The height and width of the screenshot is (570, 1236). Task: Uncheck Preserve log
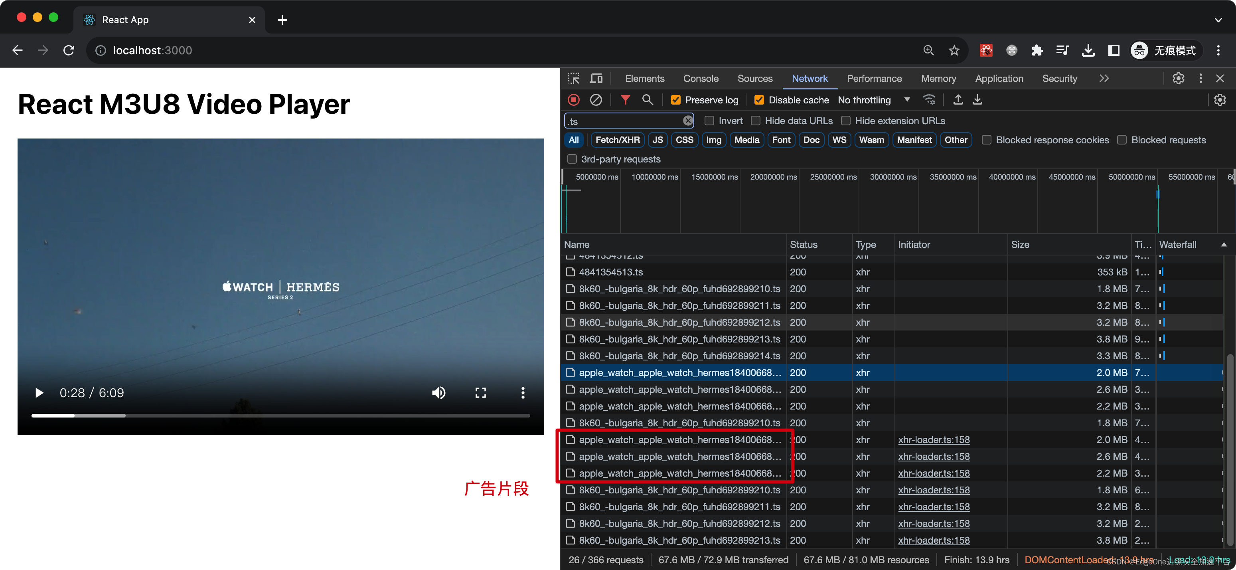coord(675,100)
